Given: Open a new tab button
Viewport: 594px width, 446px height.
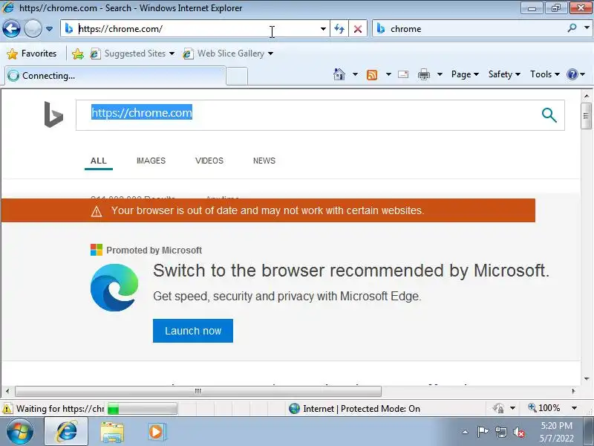Looking at the screenshot, I should click(x=237, y=76).
